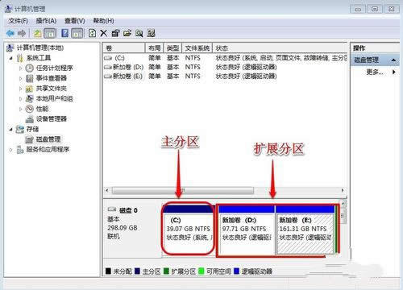The height and width of the screenshot is (290, 403).
Task: Click the green 扩展分区 legend swatch
Action: click(166, 271)
